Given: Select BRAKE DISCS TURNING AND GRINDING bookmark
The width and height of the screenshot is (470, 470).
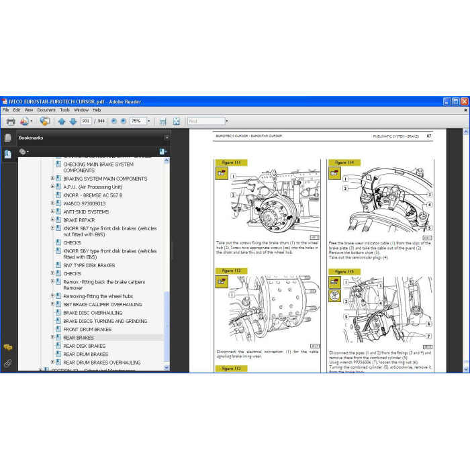Looking at the screenshot, I should point(105,321).
